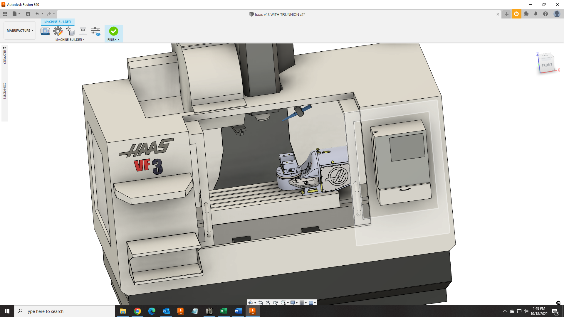Activate the Pan tool in navigation bar
The width and height of the screenshot is (564, 317).
[268, 303]
